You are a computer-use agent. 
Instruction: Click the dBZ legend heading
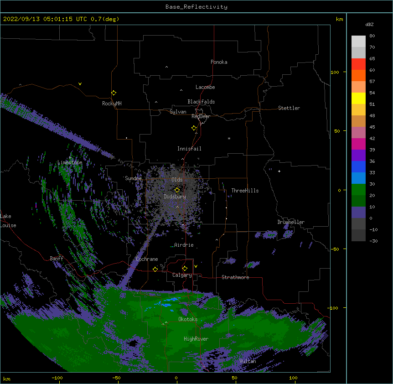(x=369, y=24)
